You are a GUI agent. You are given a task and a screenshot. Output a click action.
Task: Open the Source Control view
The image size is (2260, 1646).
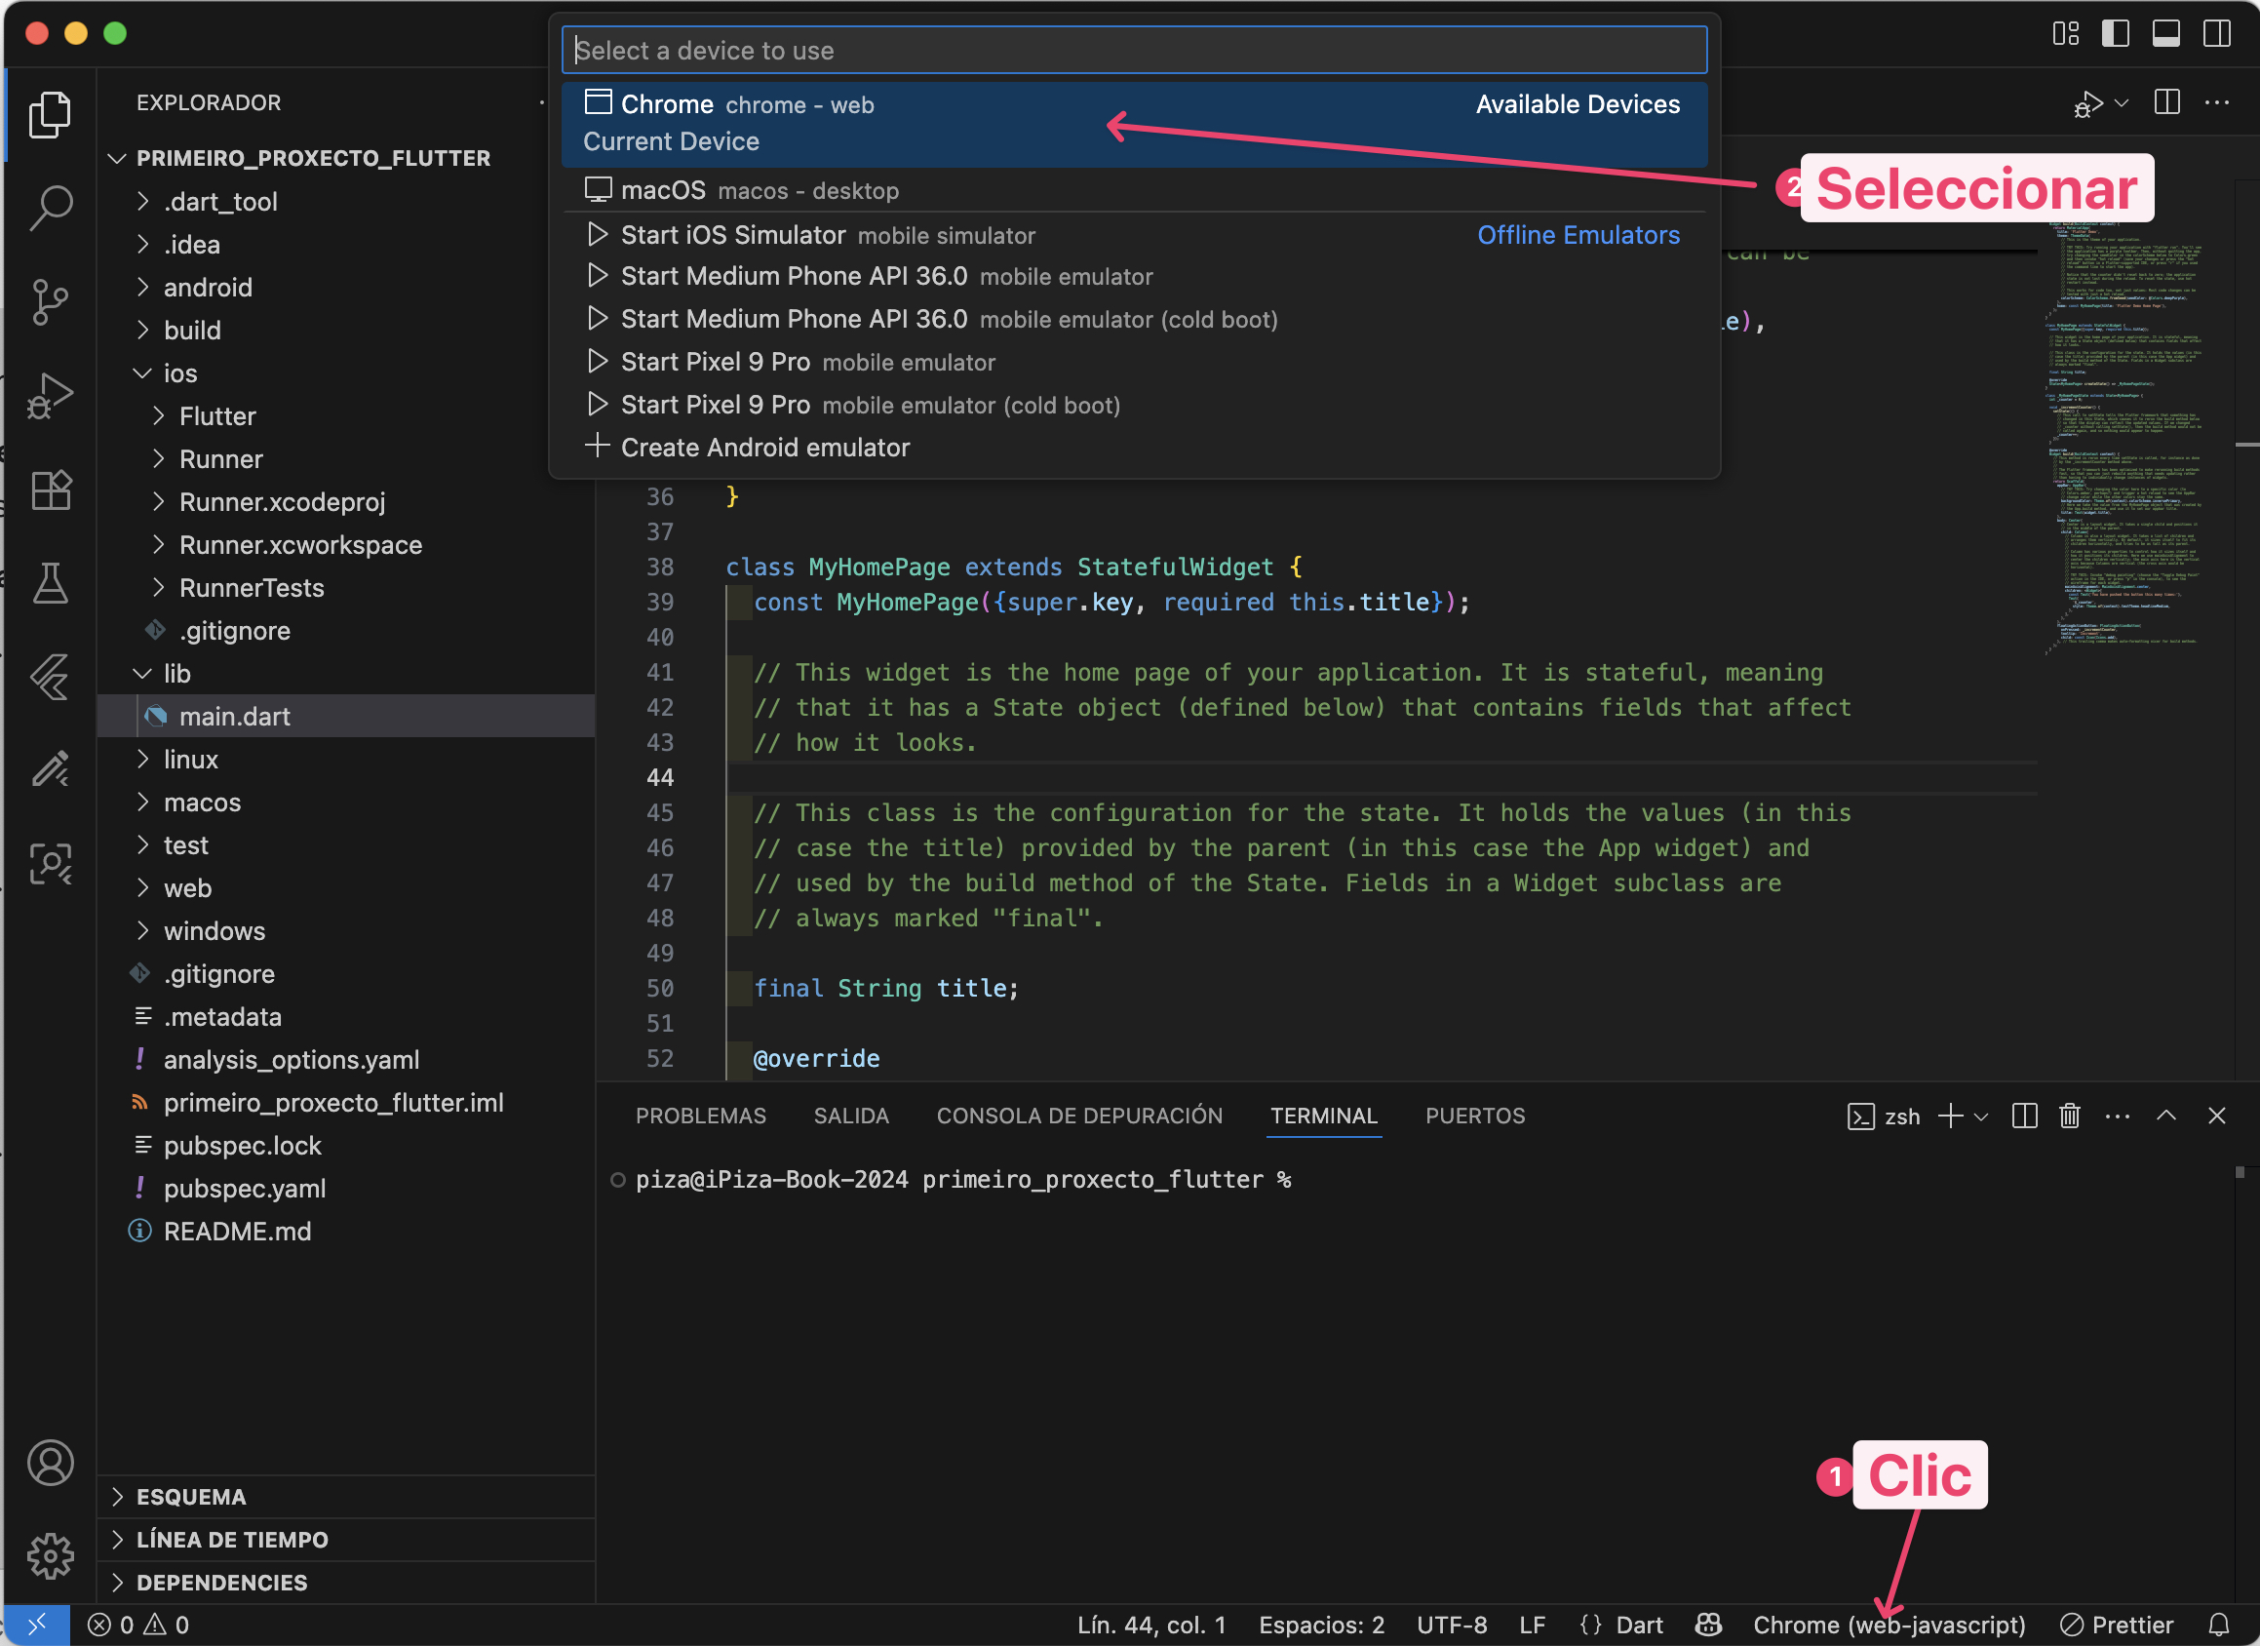pyautogui.click(x=50, y=301)
